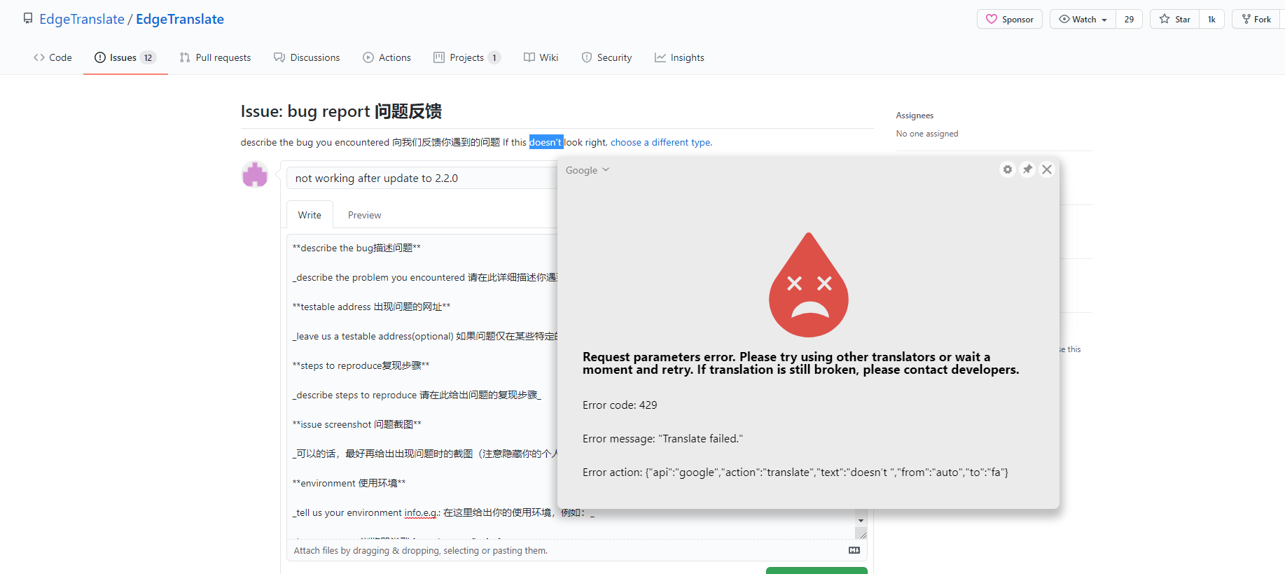1285x574 pixels.
Task: Star the EdgeTranslate repository
Action: click(x=1174, y=19)
